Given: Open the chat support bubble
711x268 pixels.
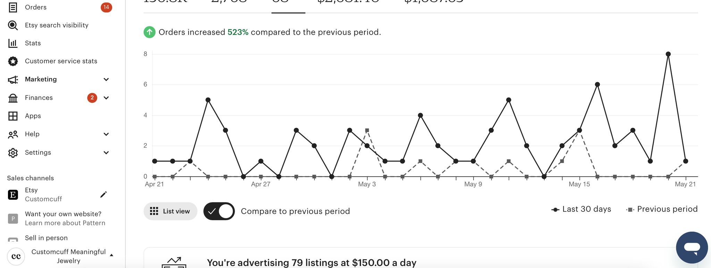Looking at the screenshot, I should pos(692,248).
